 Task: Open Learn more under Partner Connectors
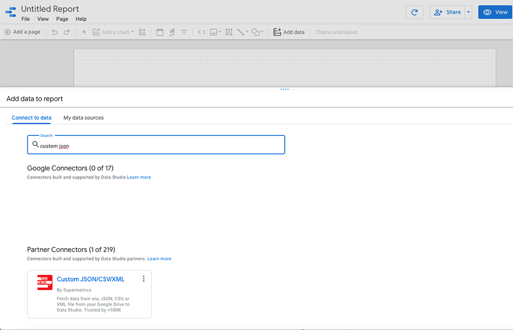[x=160, y=259]
